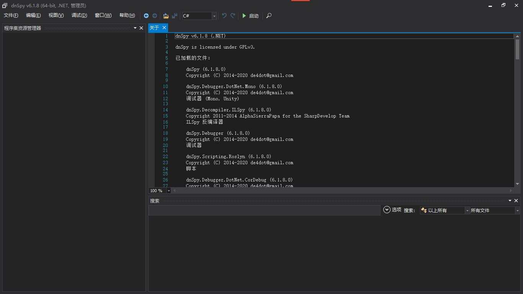The width and height of the screenshot is (523, 294).
Task: Open the 所有文件 file filter dropdown
Action: pos(517,210)
